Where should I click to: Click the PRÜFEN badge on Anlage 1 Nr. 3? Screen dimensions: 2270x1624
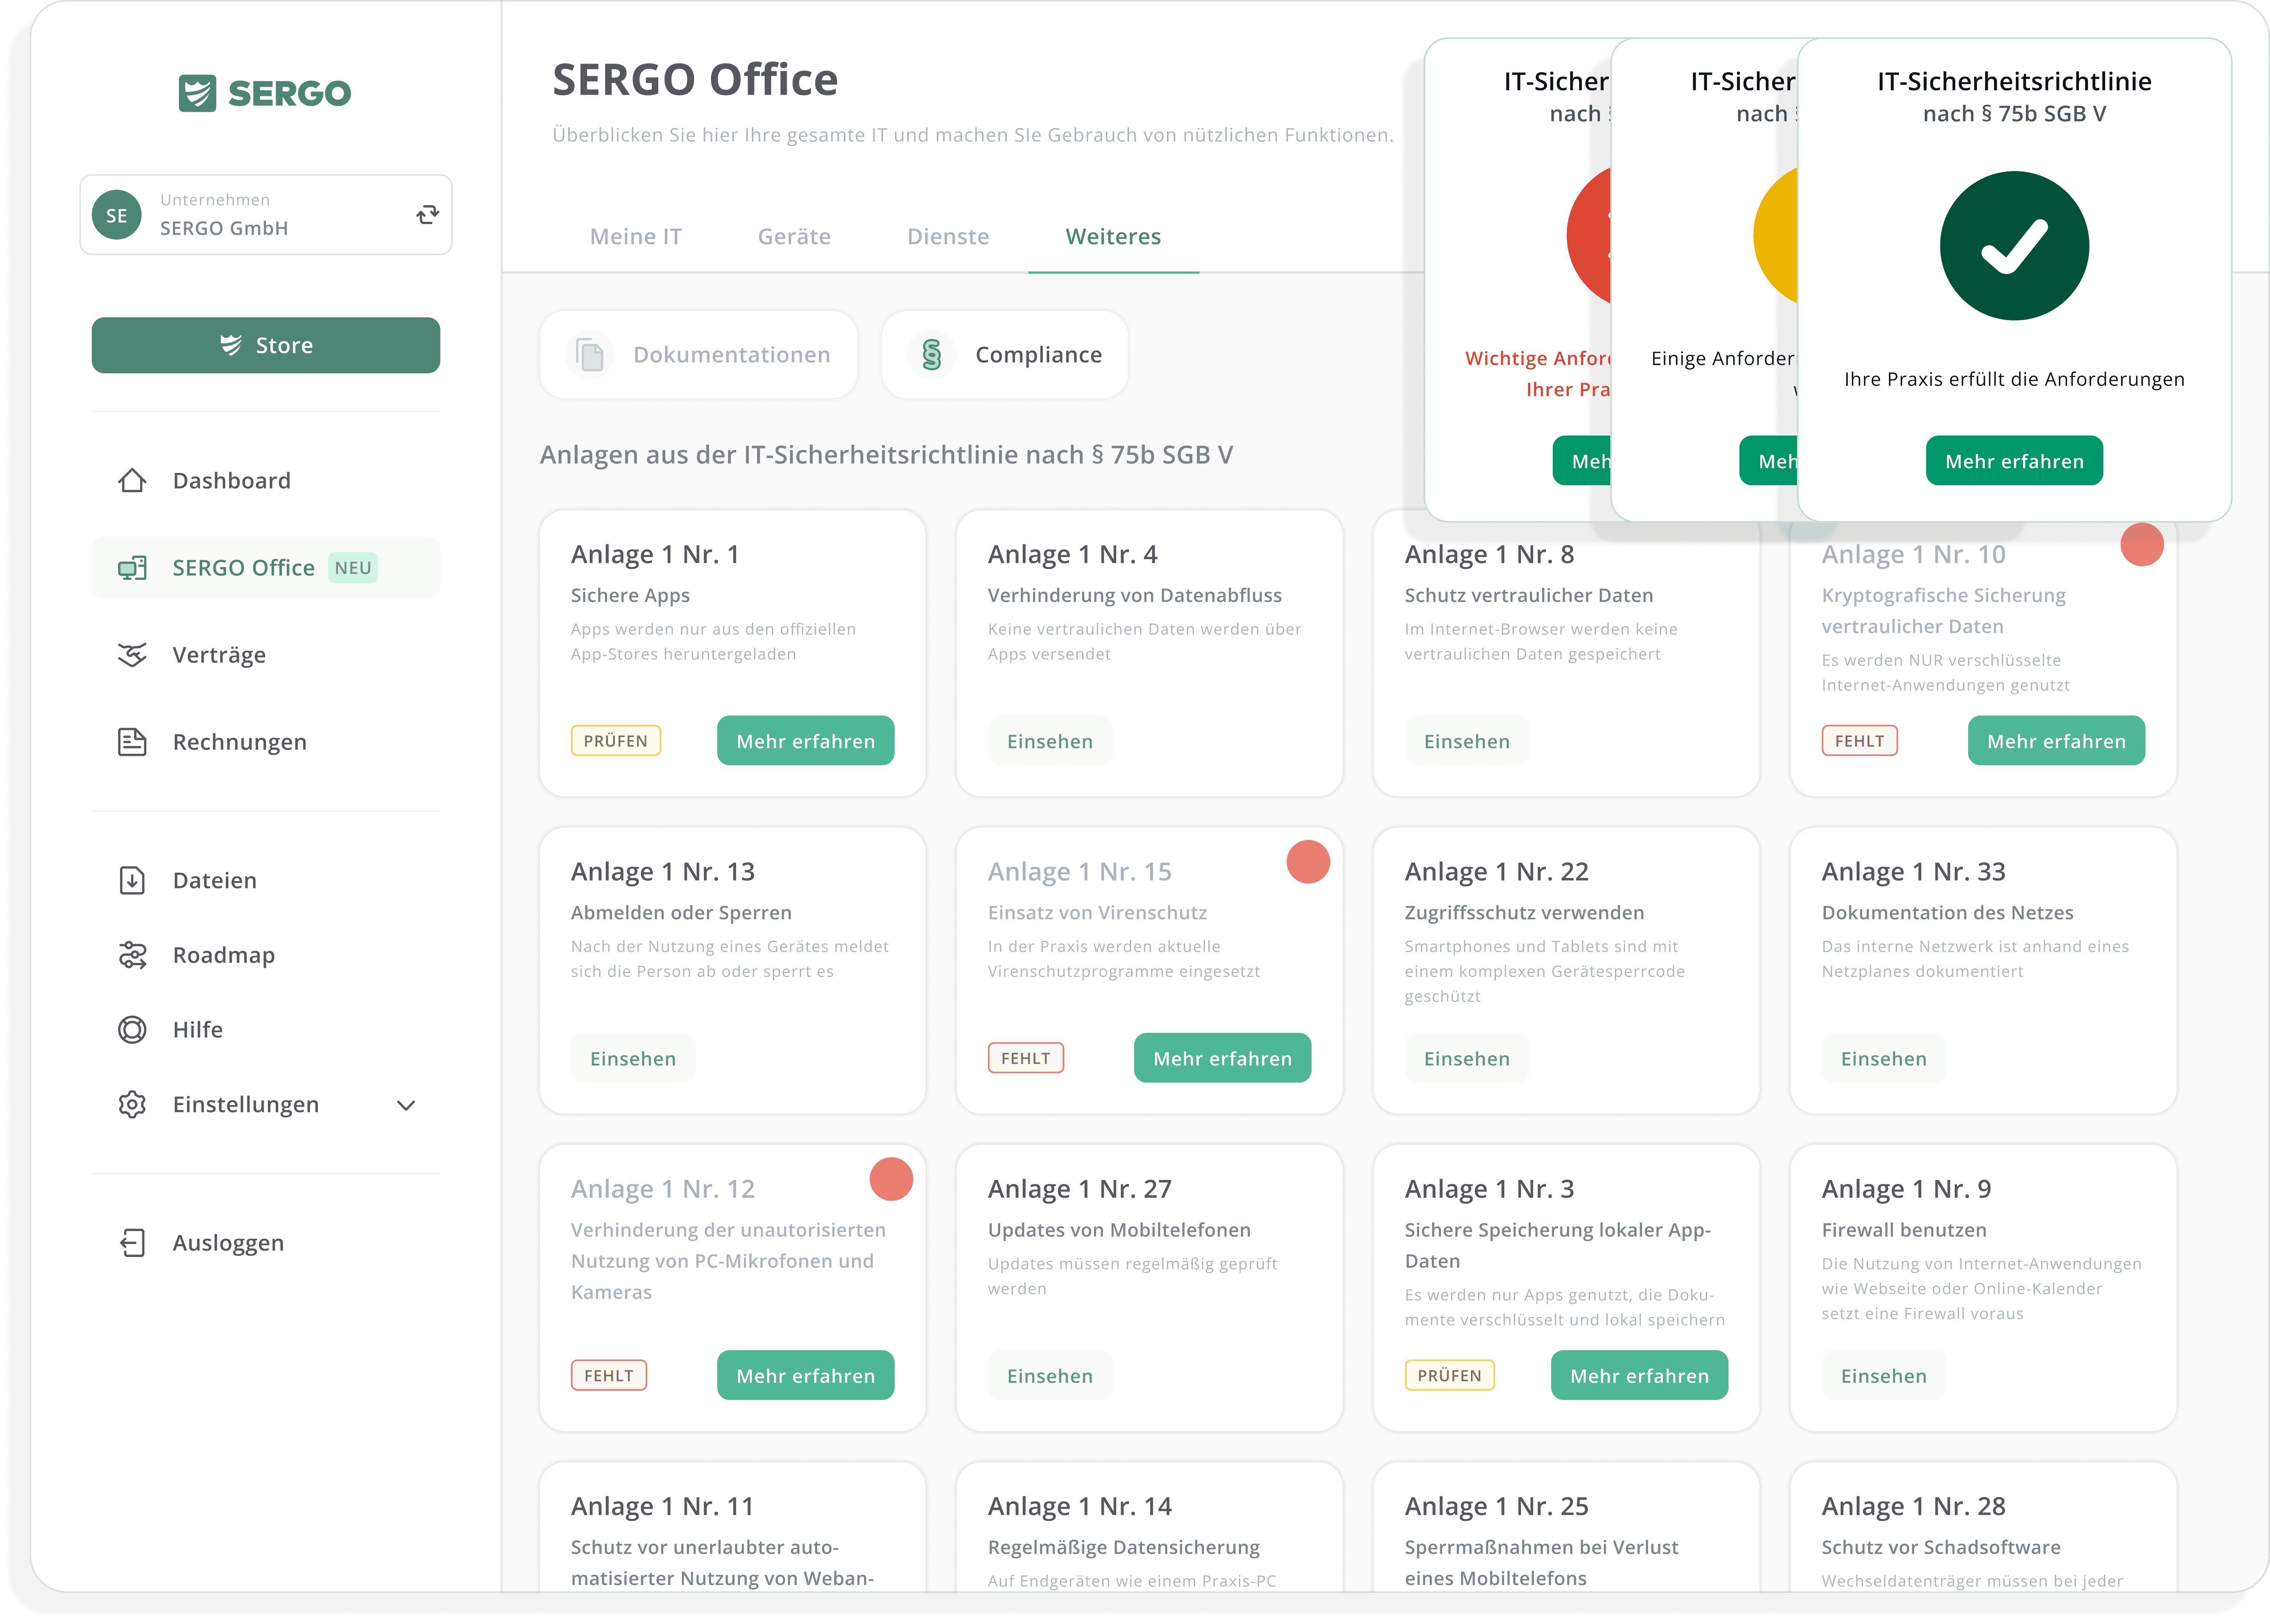point(1449,1376)
